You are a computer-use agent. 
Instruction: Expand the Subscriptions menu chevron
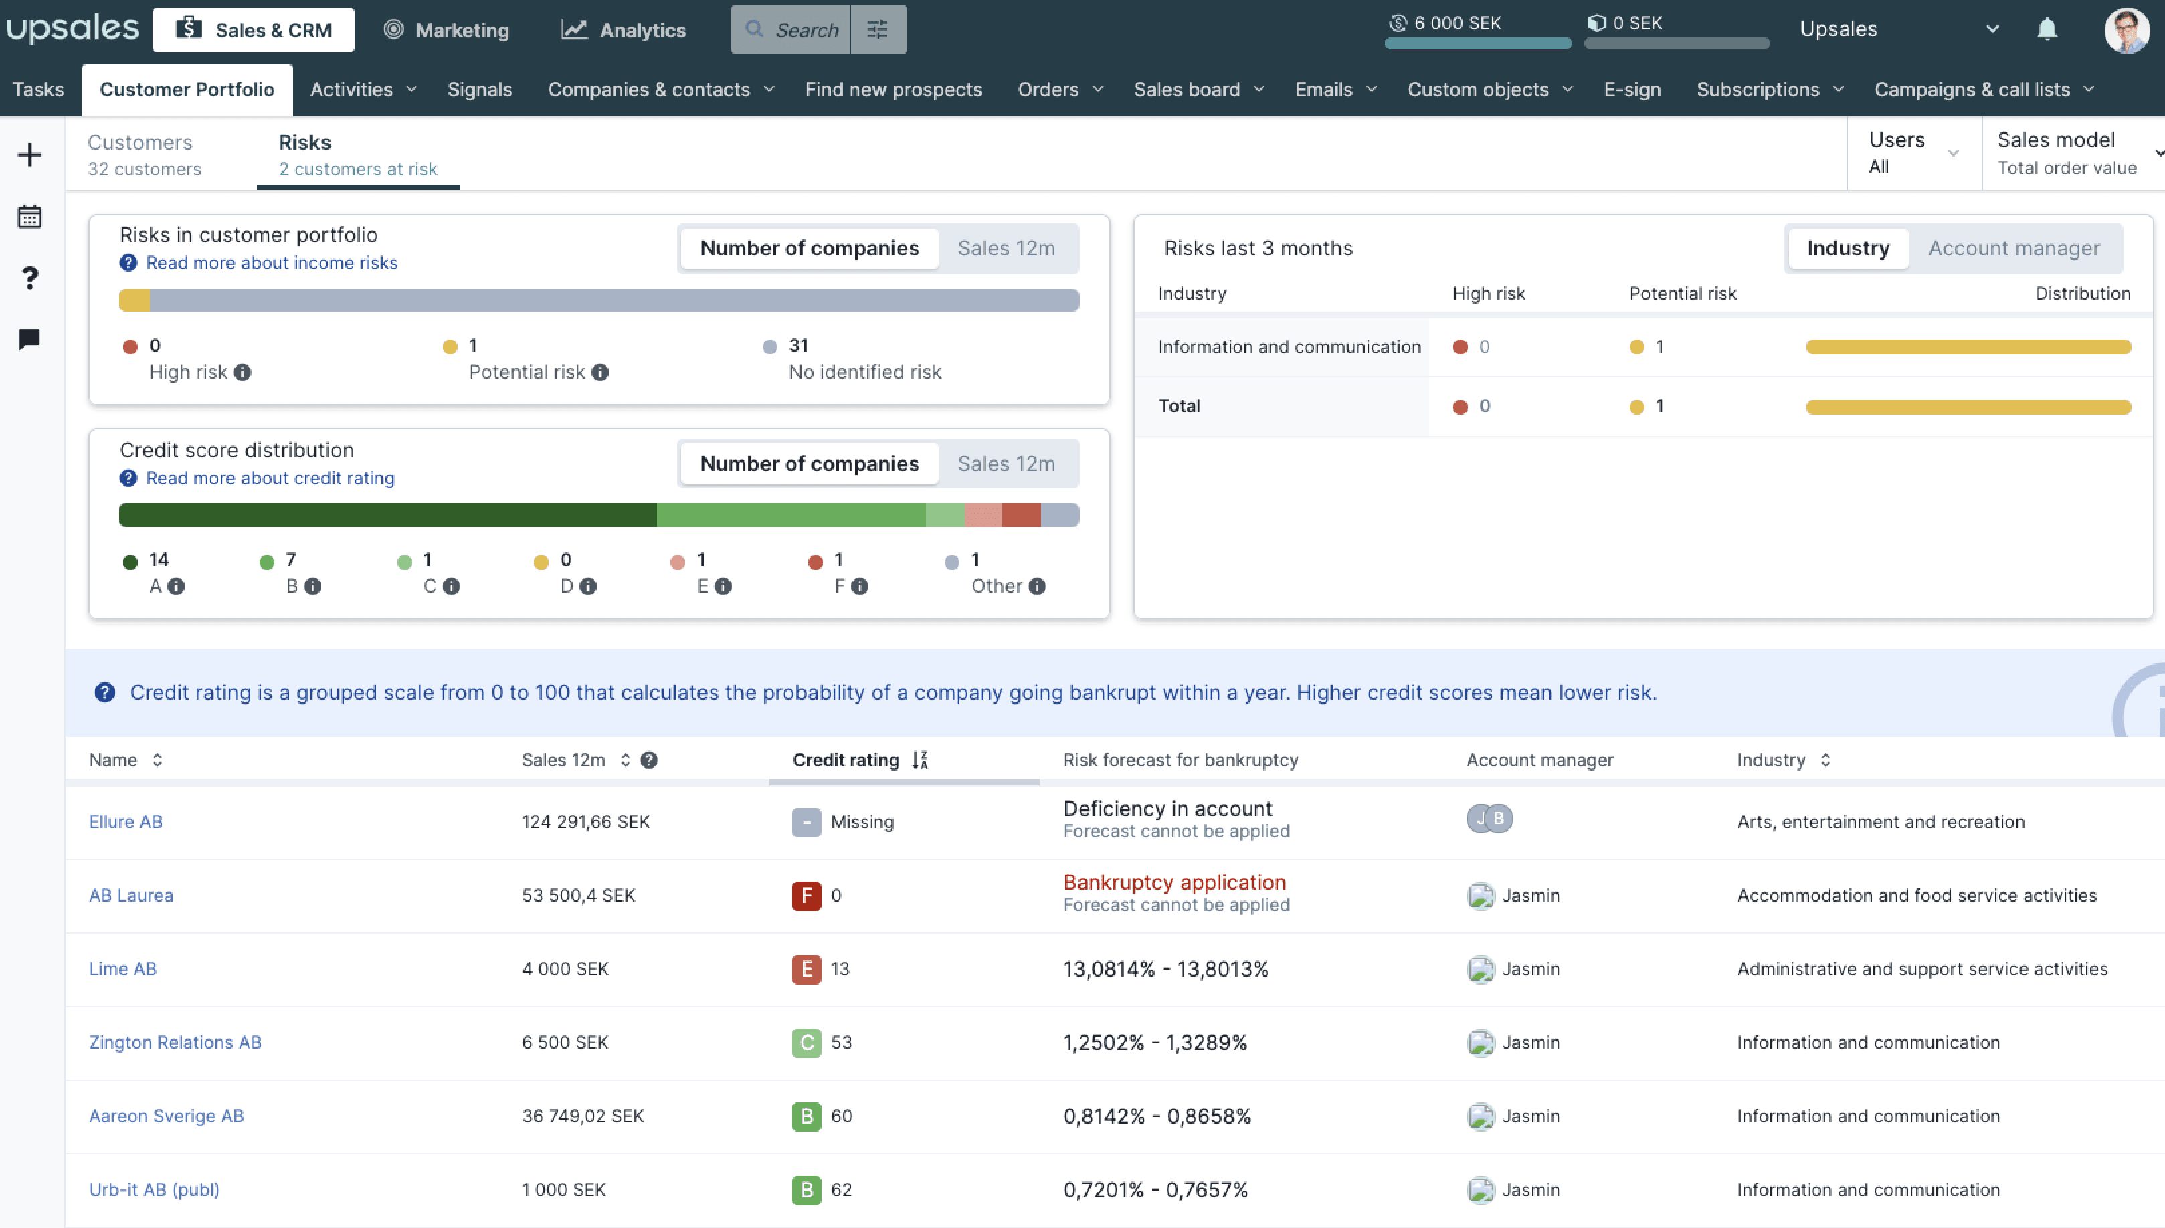1839,90
